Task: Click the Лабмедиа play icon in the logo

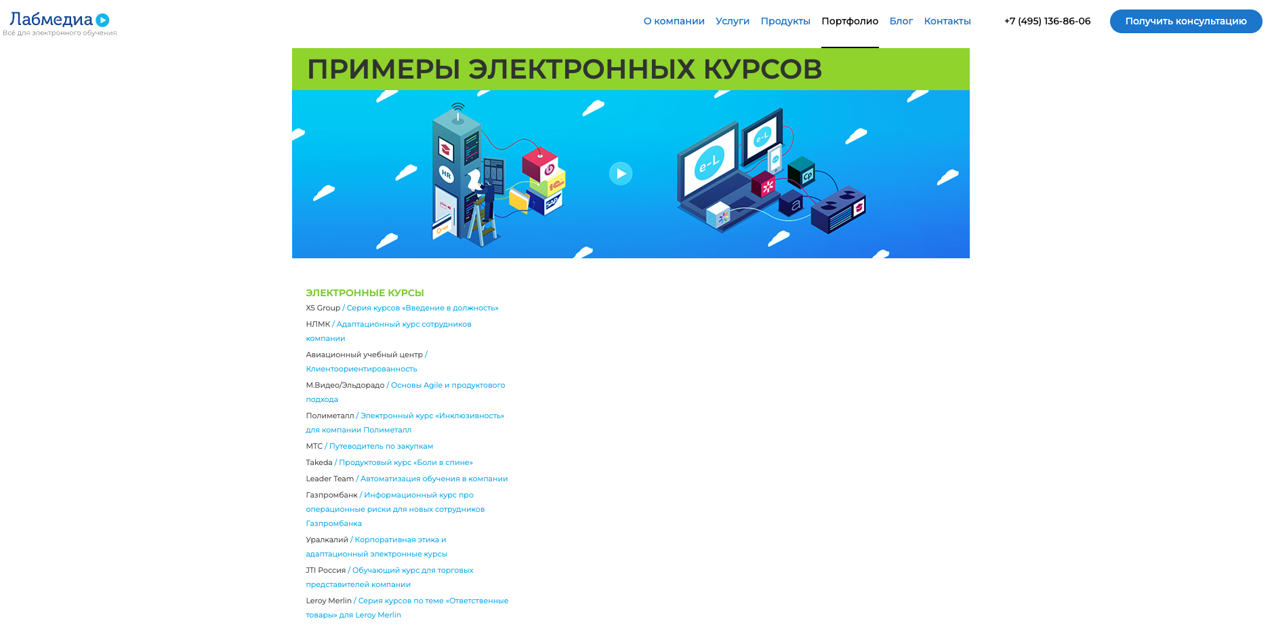Action: 102,20
